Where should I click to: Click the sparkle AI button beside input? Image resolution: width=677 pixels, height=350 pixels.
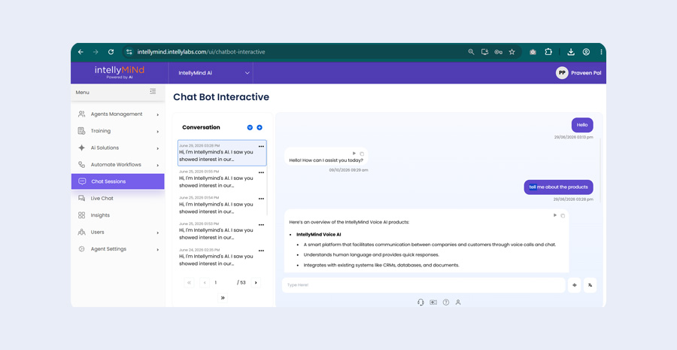(x=574, y=285)
